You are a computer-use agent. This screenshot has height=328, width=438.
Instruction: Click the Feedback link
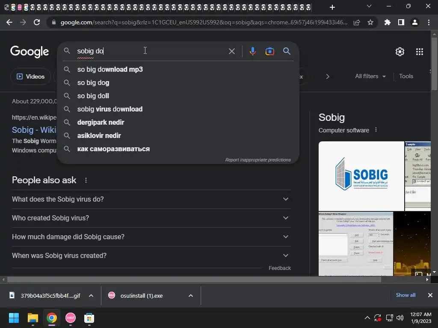(x=280, y=268)
